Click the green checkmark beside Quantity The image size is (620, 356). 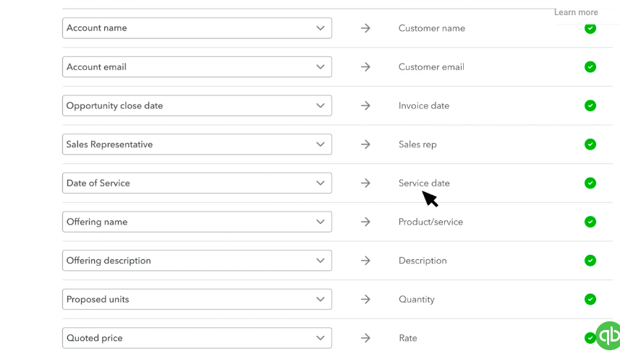click(x=590, y=299)
